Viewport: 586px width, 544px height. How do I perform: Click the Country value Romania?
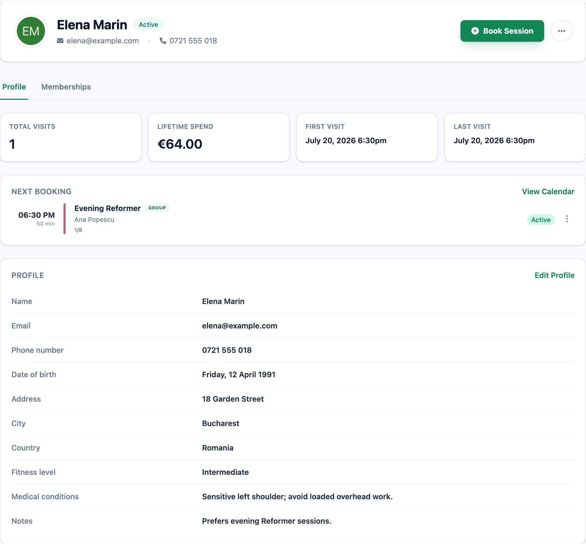click(218, 448)
